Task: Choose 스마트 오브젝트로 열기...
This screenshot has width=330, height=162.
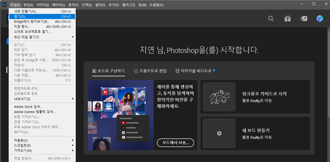Action: click(42, 32)
